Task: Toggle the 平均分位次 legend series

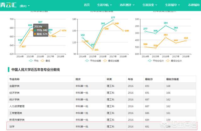Action: (x=156, y=61)
